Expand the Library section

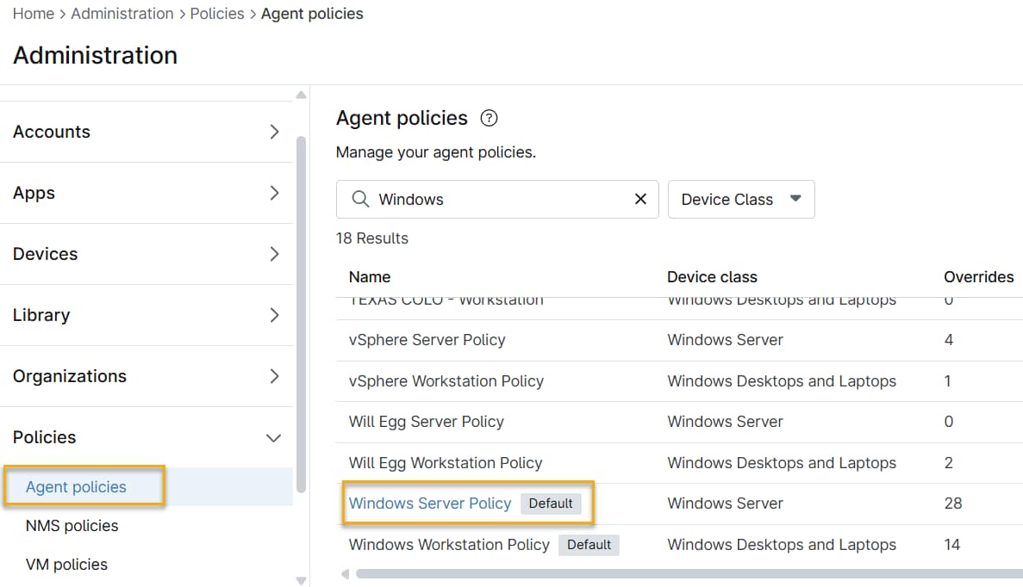[x=147, y=315]
